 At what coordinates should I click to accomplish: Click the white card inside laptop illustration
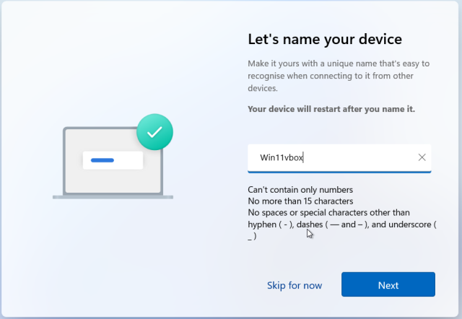(112, 160)
